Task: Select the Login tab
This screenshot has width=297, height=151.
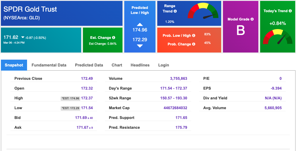Action: (164, 65)
